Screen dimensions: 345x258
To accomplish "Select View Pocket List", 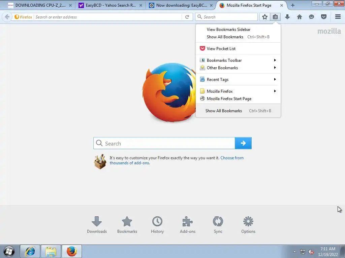I will tap(238, 48).
